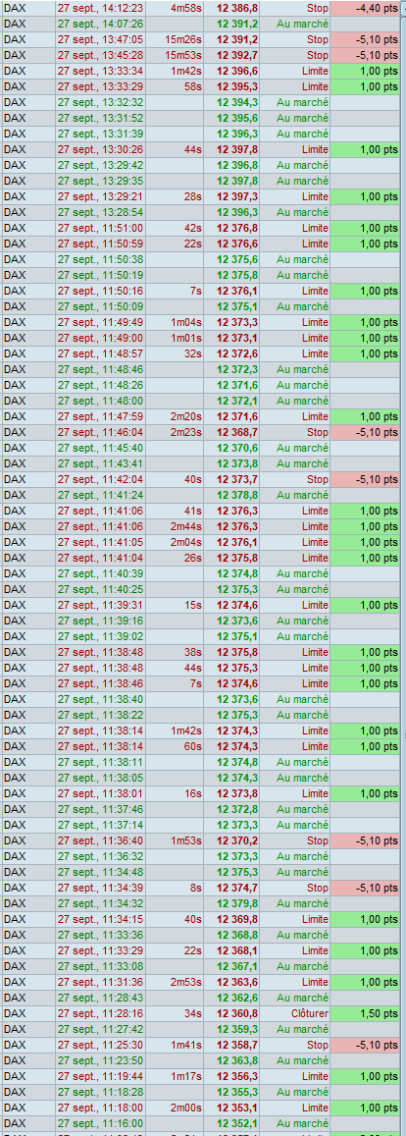Viewport: 406px width, 1136px height.
Task: Click the 11:43:41 timestamp
Action: click(x=101, y=463)
